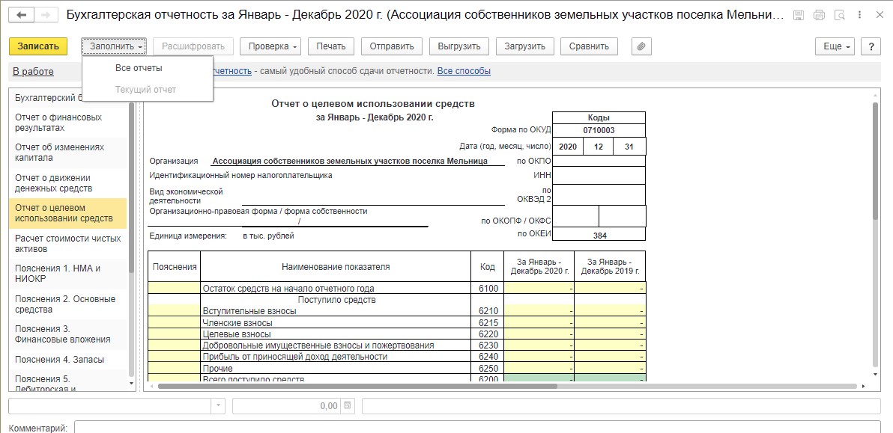The image size is (893, 433).
Task: Open Расчет стоимости чистых активов
Action: tap(67, 244)
